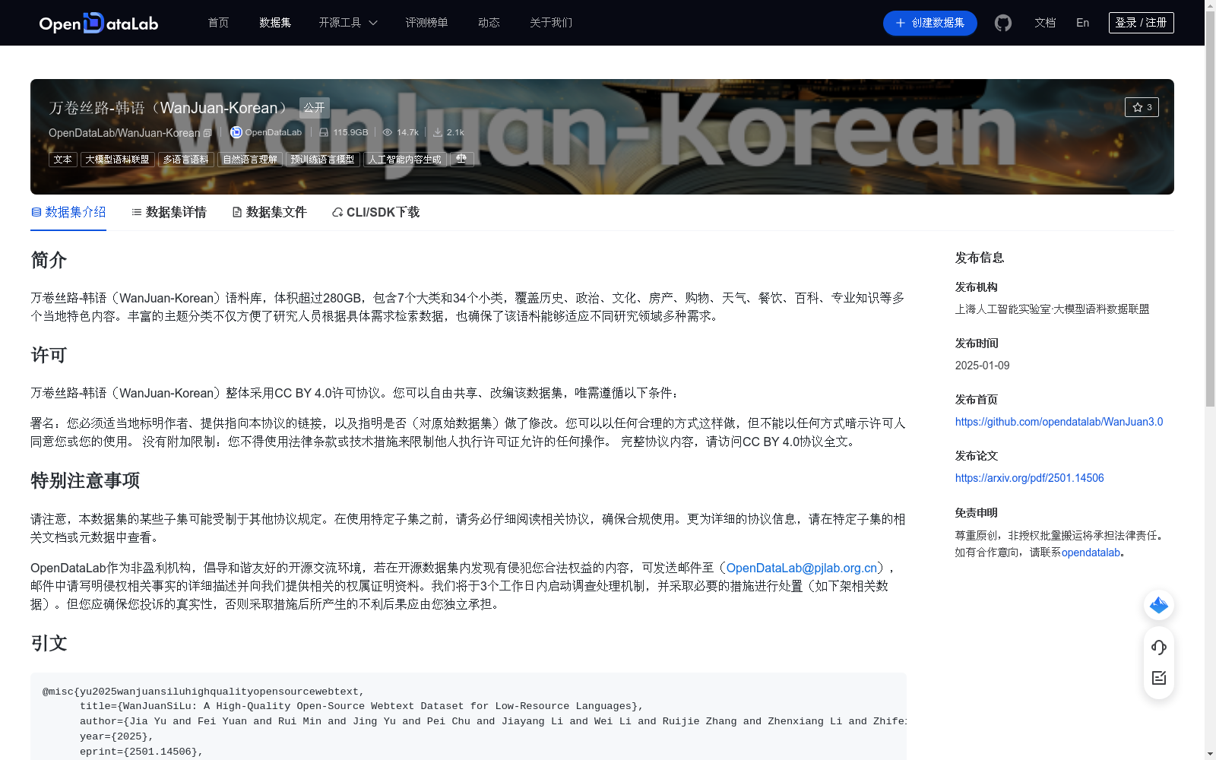Click the OpenDataLab/WanJuan-Korean path text
This screenshot has height=760, width=1216.
tap(124, 133)
